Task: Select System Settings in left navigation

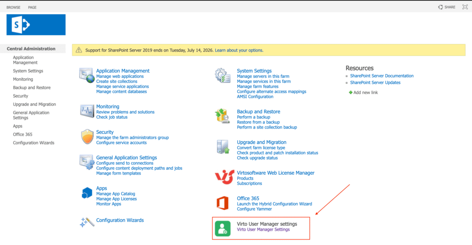Action: (x=28, y=71)
